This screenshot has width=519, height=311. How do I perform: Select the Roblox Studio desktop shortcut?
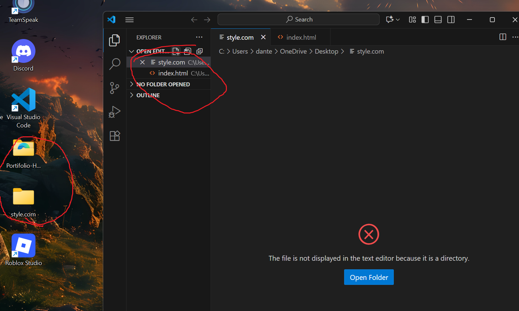(24, 250)
